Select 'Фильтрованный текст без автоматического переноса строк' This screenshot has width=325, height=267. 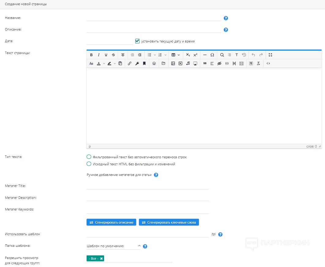click(x=89, y=157)
